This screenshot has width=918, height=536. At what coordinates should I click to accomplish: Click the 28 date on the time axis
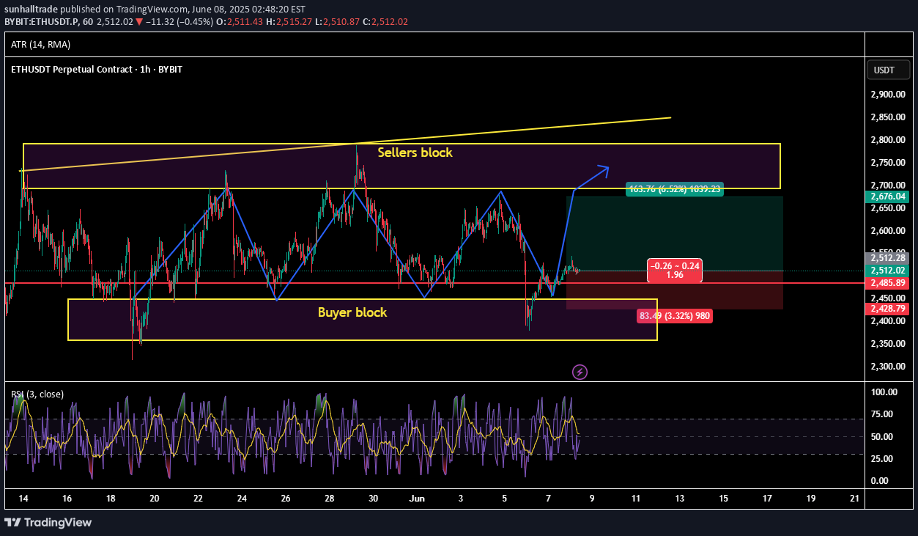point(330,498)
